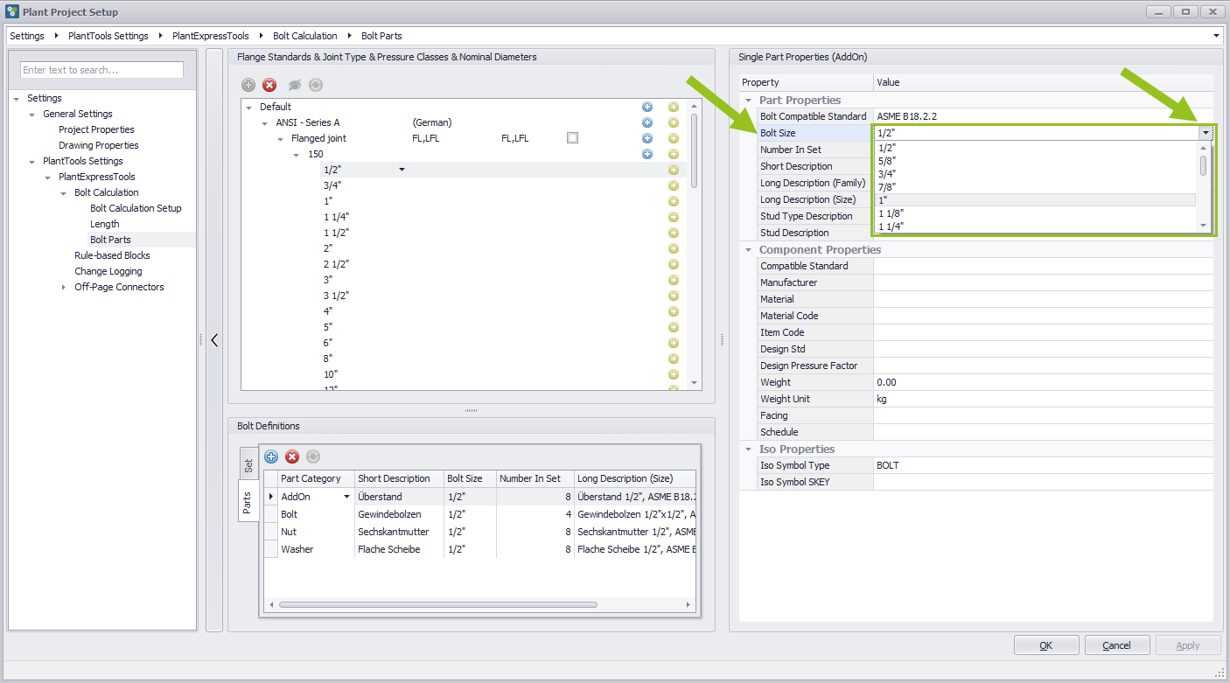This screenshot has height=683, width=1230.
Task: Click the crossed-out eye hide icon
Action: tap(295, 85)
